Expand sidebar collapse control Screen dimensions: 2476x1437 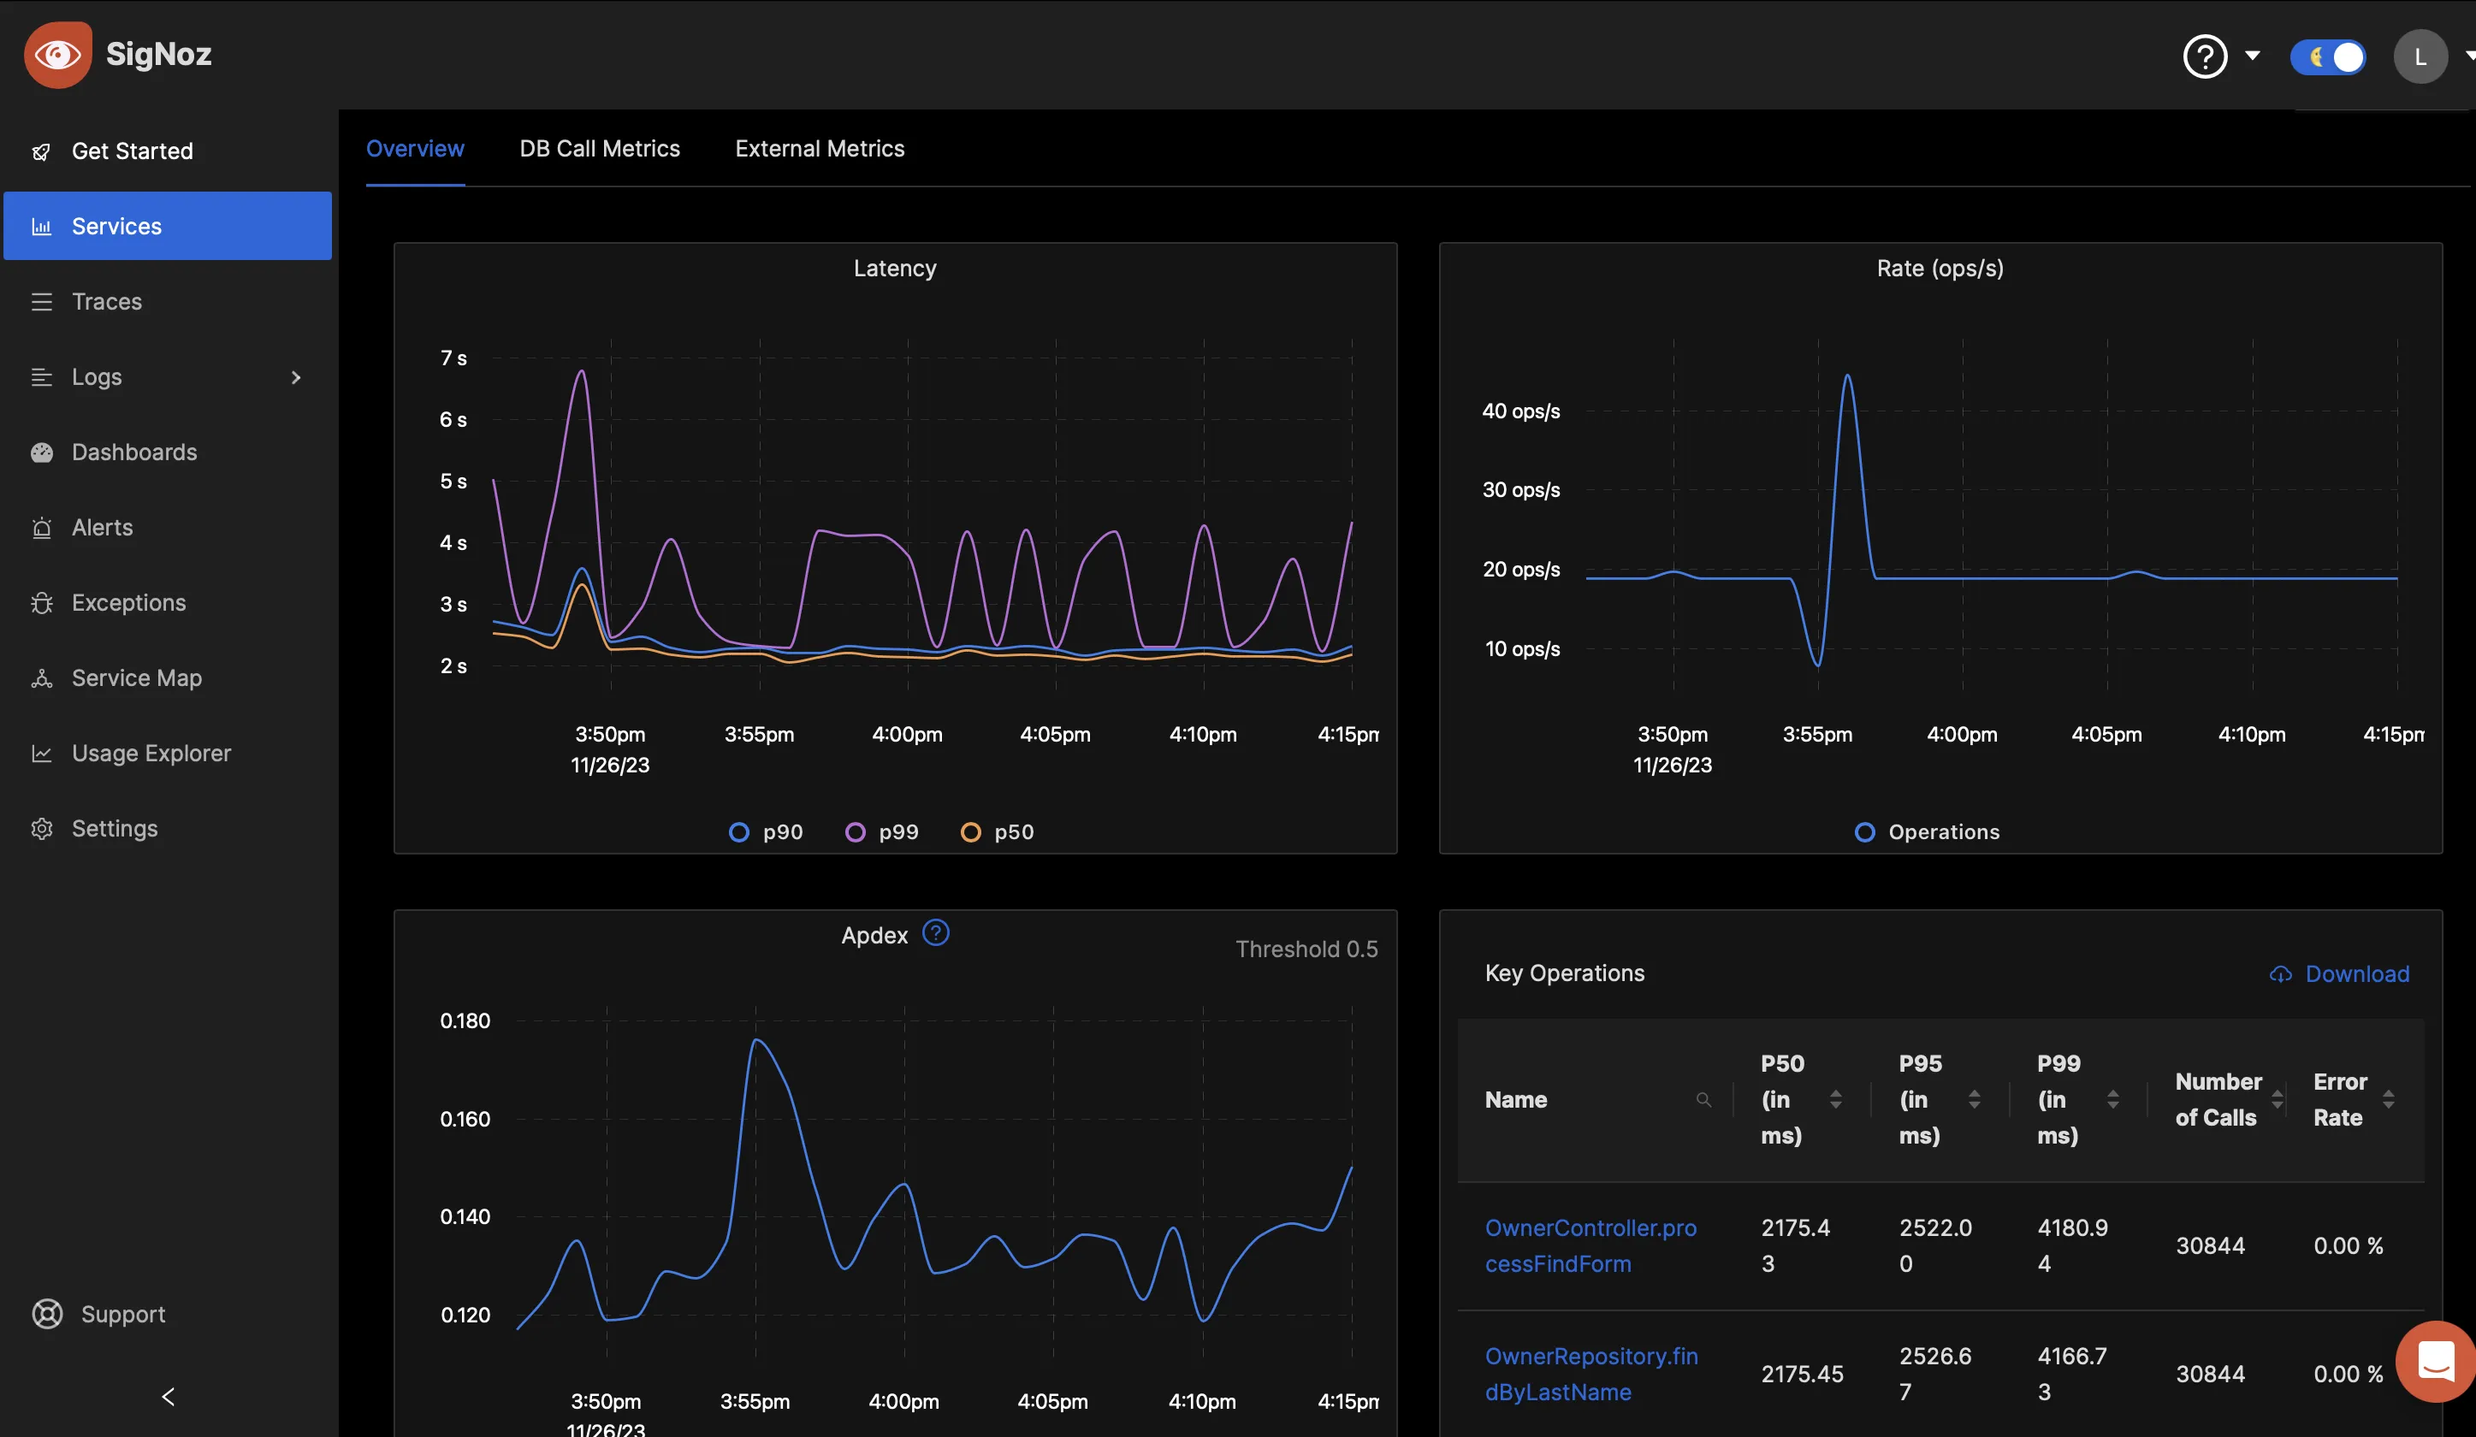pyautogui.click(x=166, y=1398)
